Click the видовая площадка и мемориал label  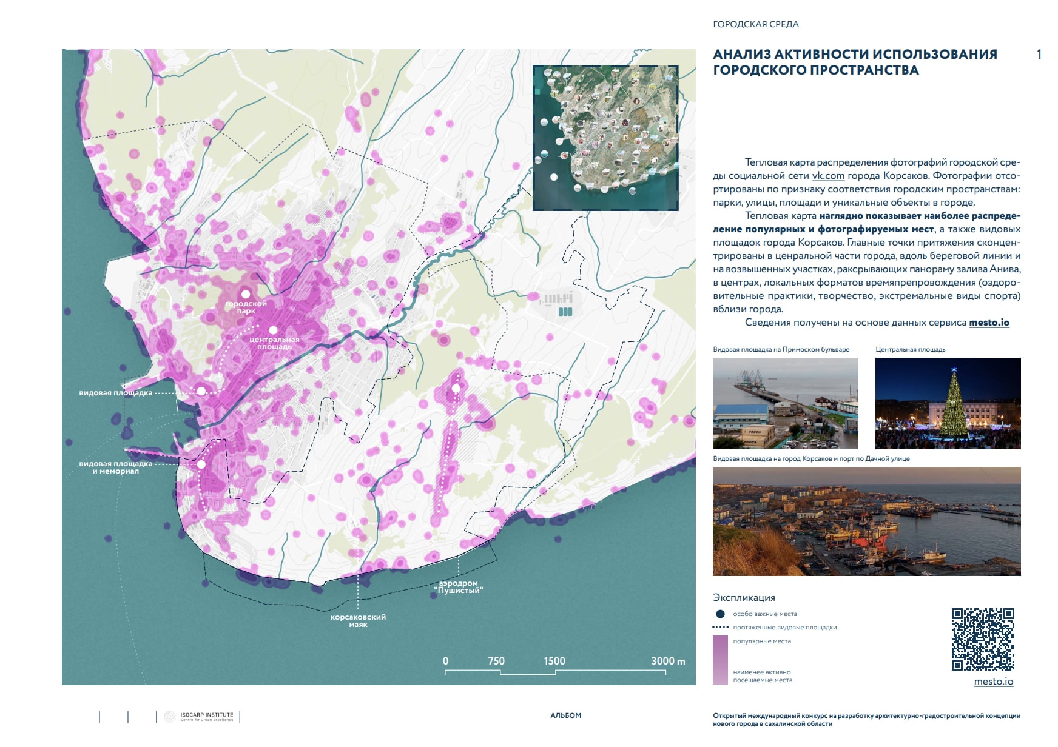(116, 467)
